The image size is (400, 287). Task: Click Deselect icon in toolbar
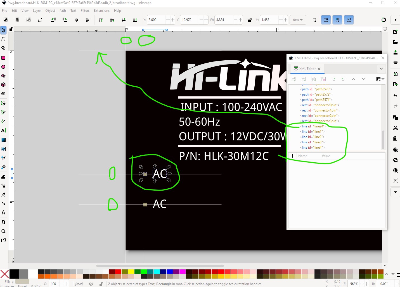pyautogui.click(x=29, y=20)
